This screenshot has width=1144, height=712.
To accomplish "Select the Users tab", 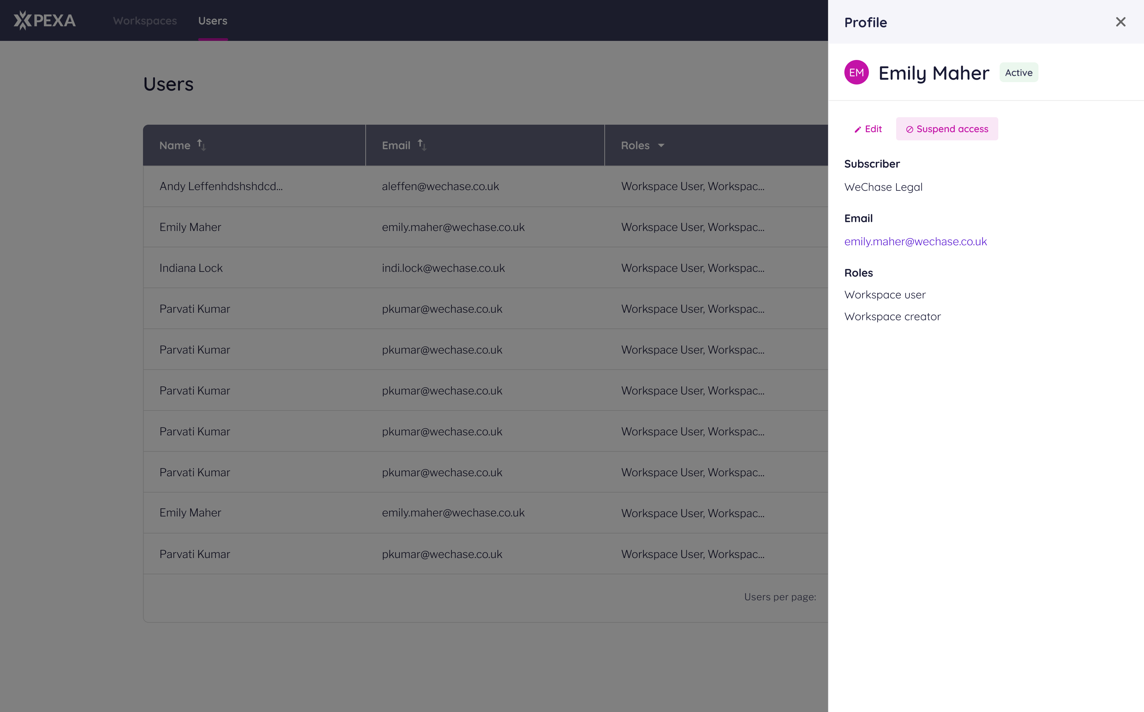I will (x=213, y=21).
